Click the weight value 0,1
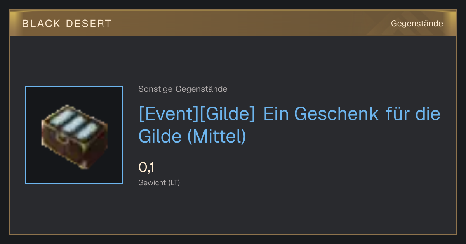466x244 pixels. [x=146, y=168]
